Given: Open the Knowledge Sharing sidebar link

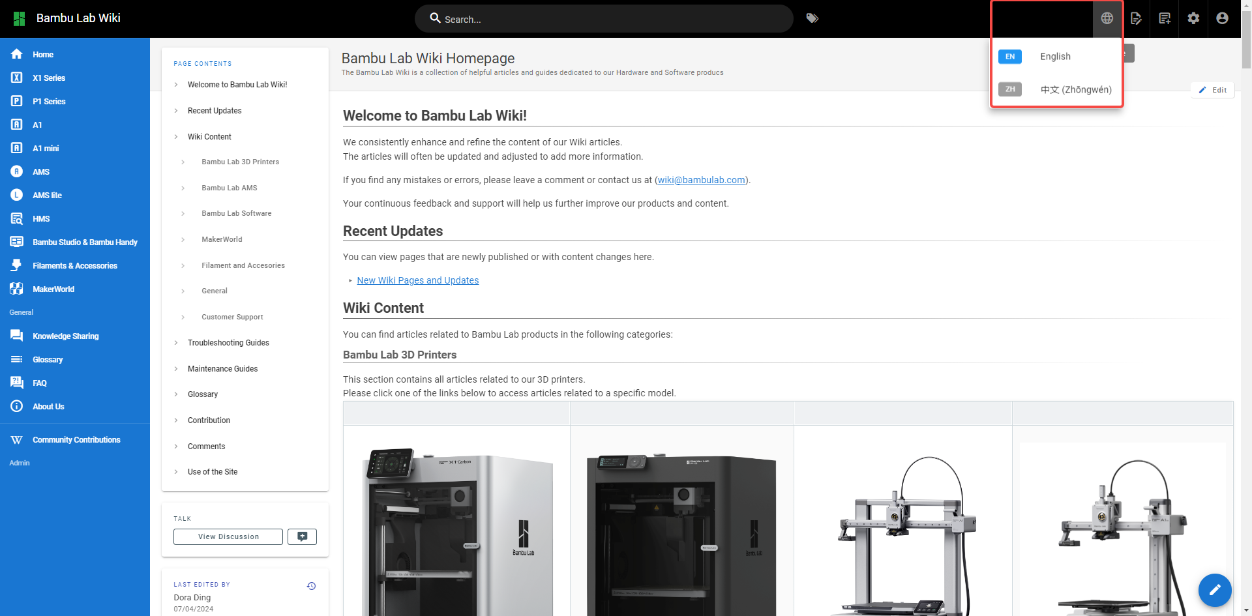Looking at the screenshot, I should click(x=66, y=336).
